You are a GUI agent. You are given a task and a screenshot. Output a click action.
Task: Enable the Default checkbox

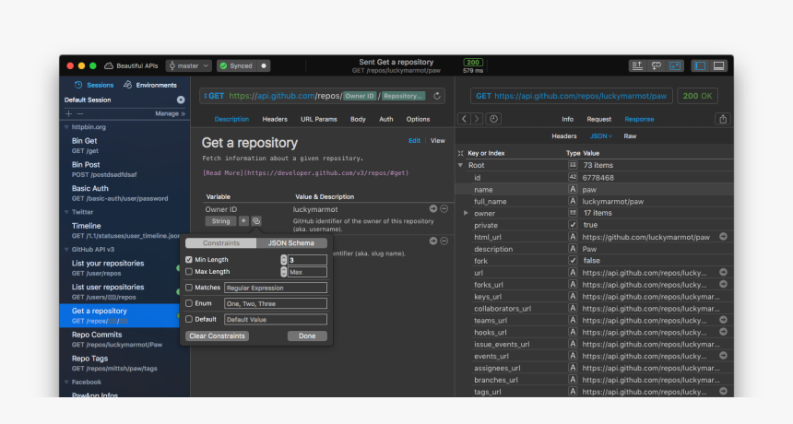point(189,320)
